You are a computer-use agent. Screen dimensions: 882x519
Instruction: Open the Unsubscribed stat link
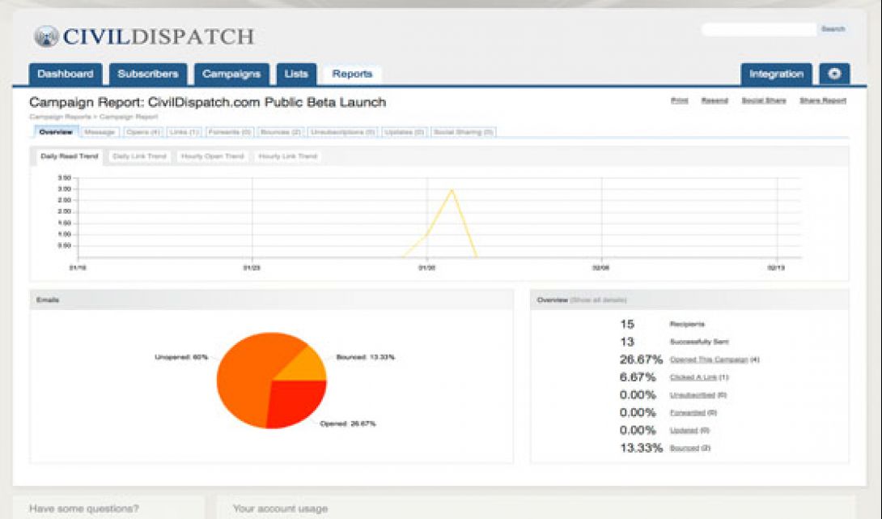pyautogui.click(x=692, y=395)
